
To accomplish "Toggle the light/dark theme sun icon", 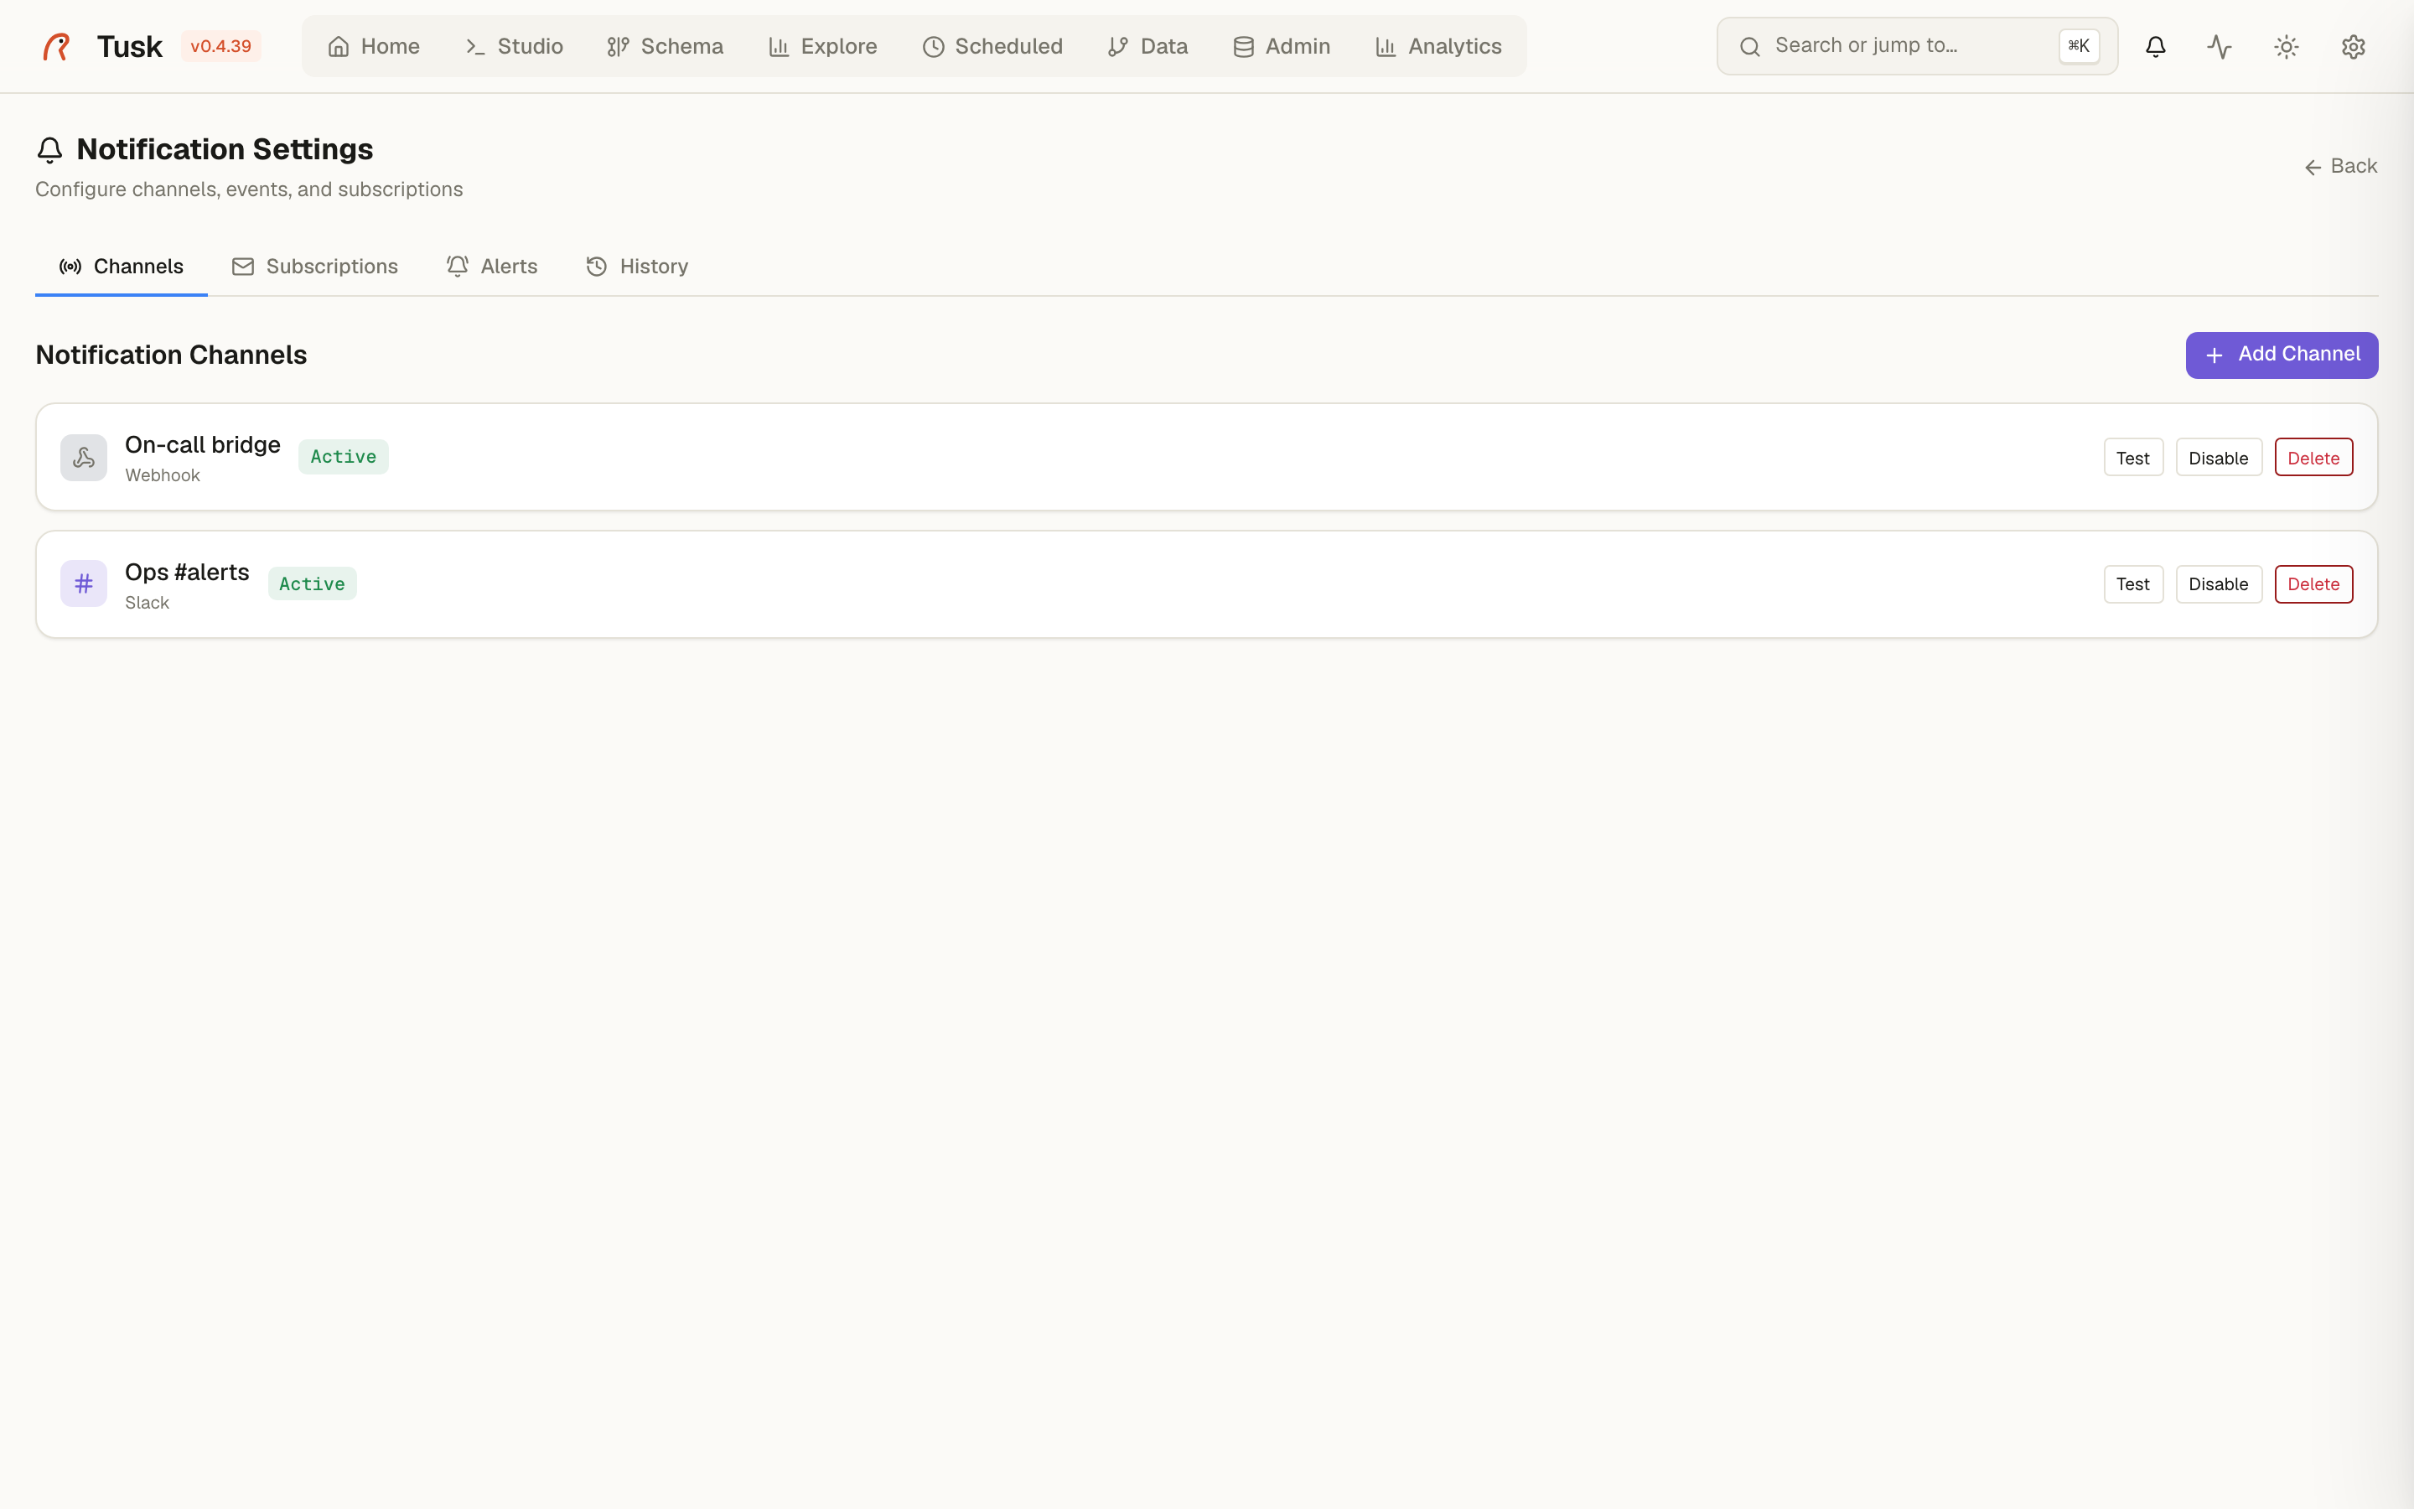I will pos(2287,47).
